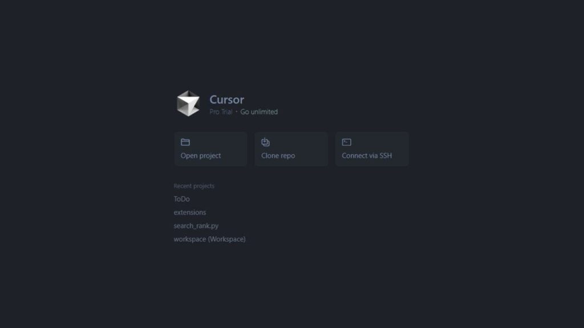Click the Connect via SSH card background

tap(372, 149)
